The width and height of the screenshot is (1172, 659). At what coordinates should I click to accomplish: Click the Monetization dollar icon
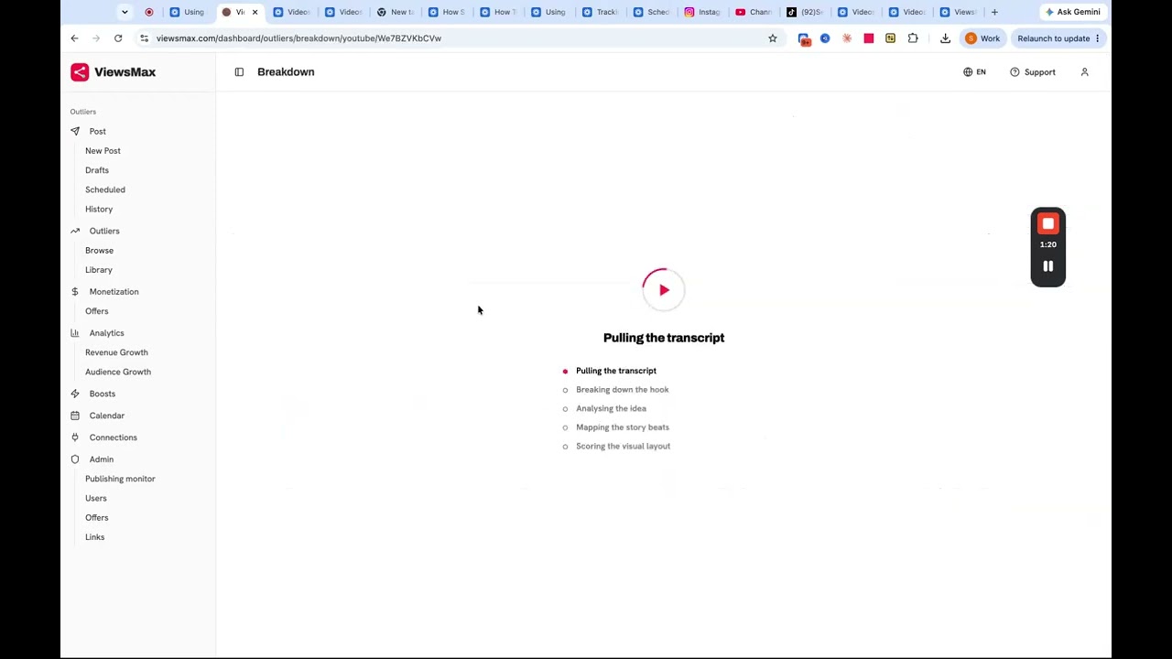pyautogui.click(x=75, y=292)
